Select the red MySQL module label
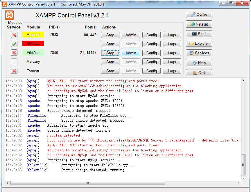Screen dimensions: 251x192 coord(33,43)
